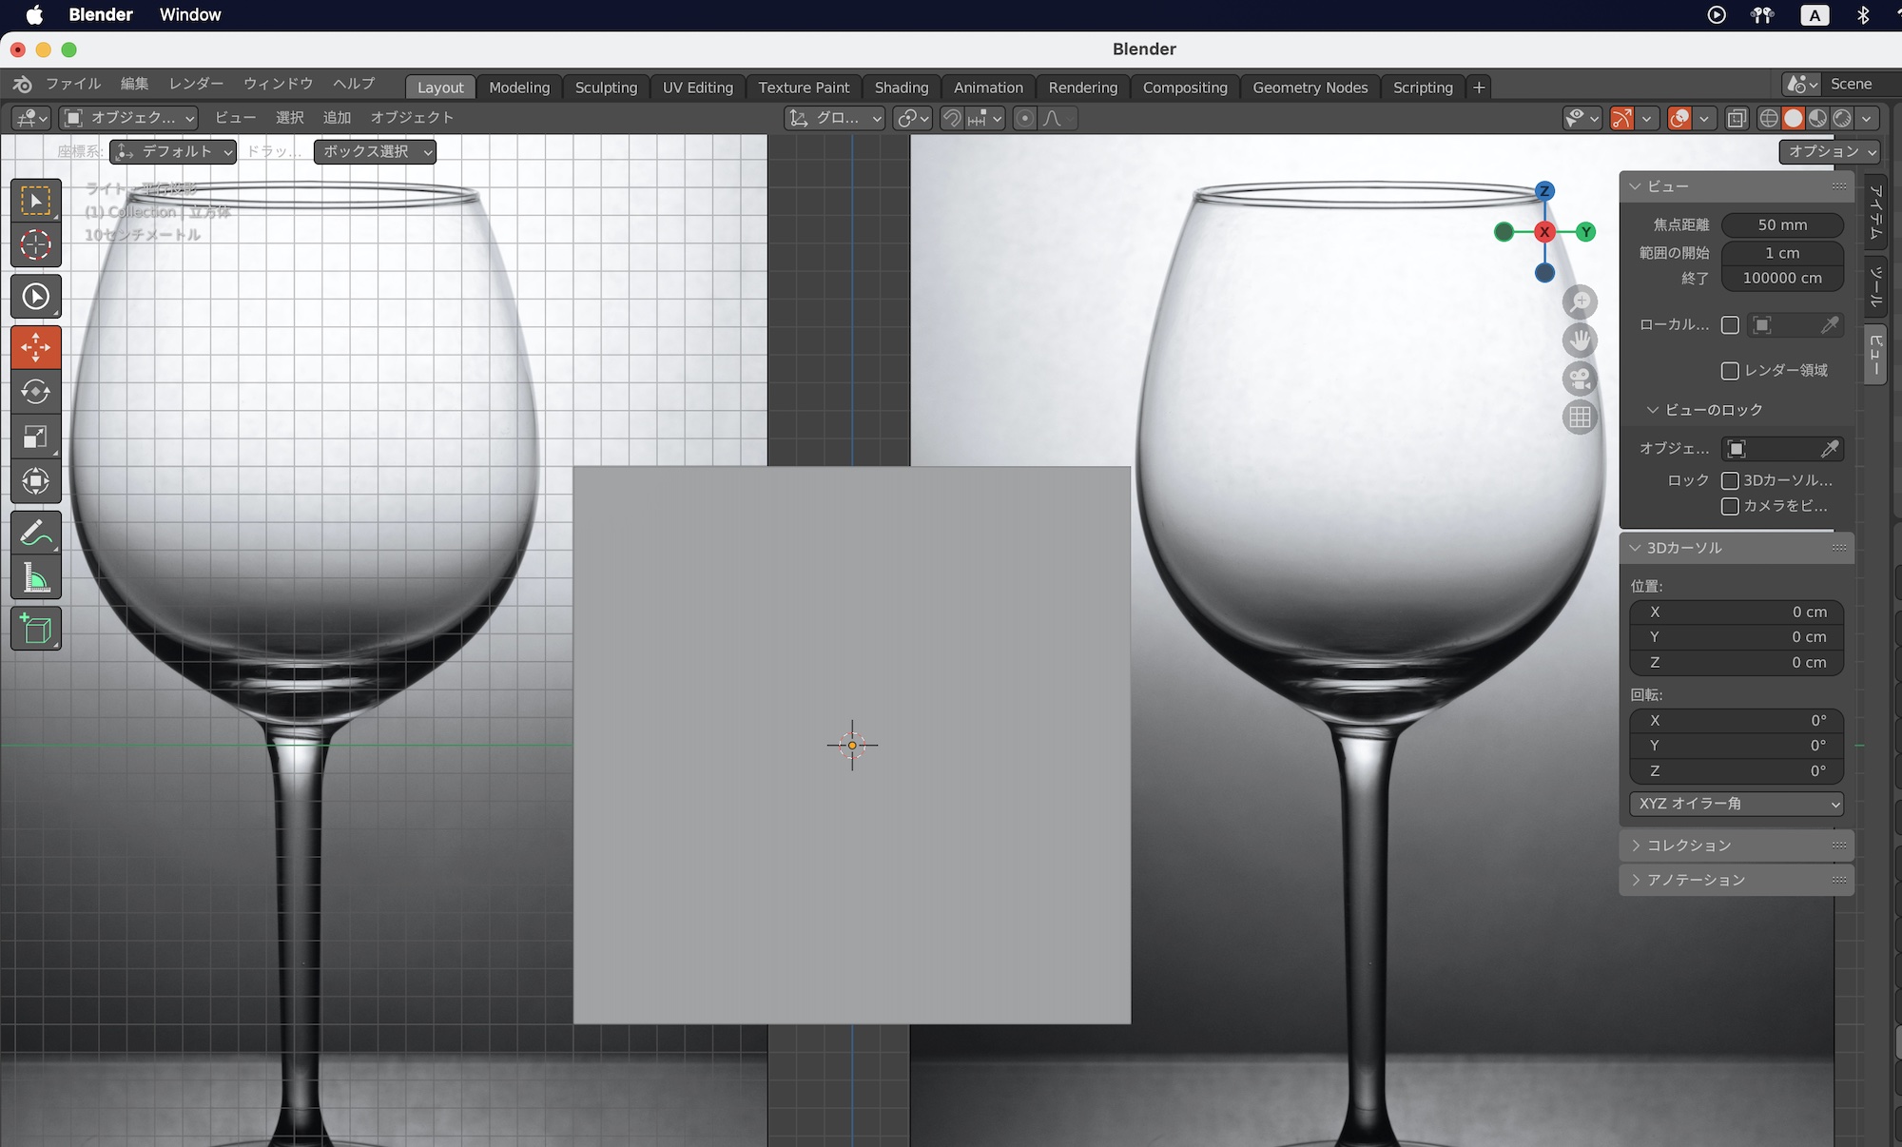The image size is (1902, 1147).
Task: Click the オプション button
Action: 1830,152
